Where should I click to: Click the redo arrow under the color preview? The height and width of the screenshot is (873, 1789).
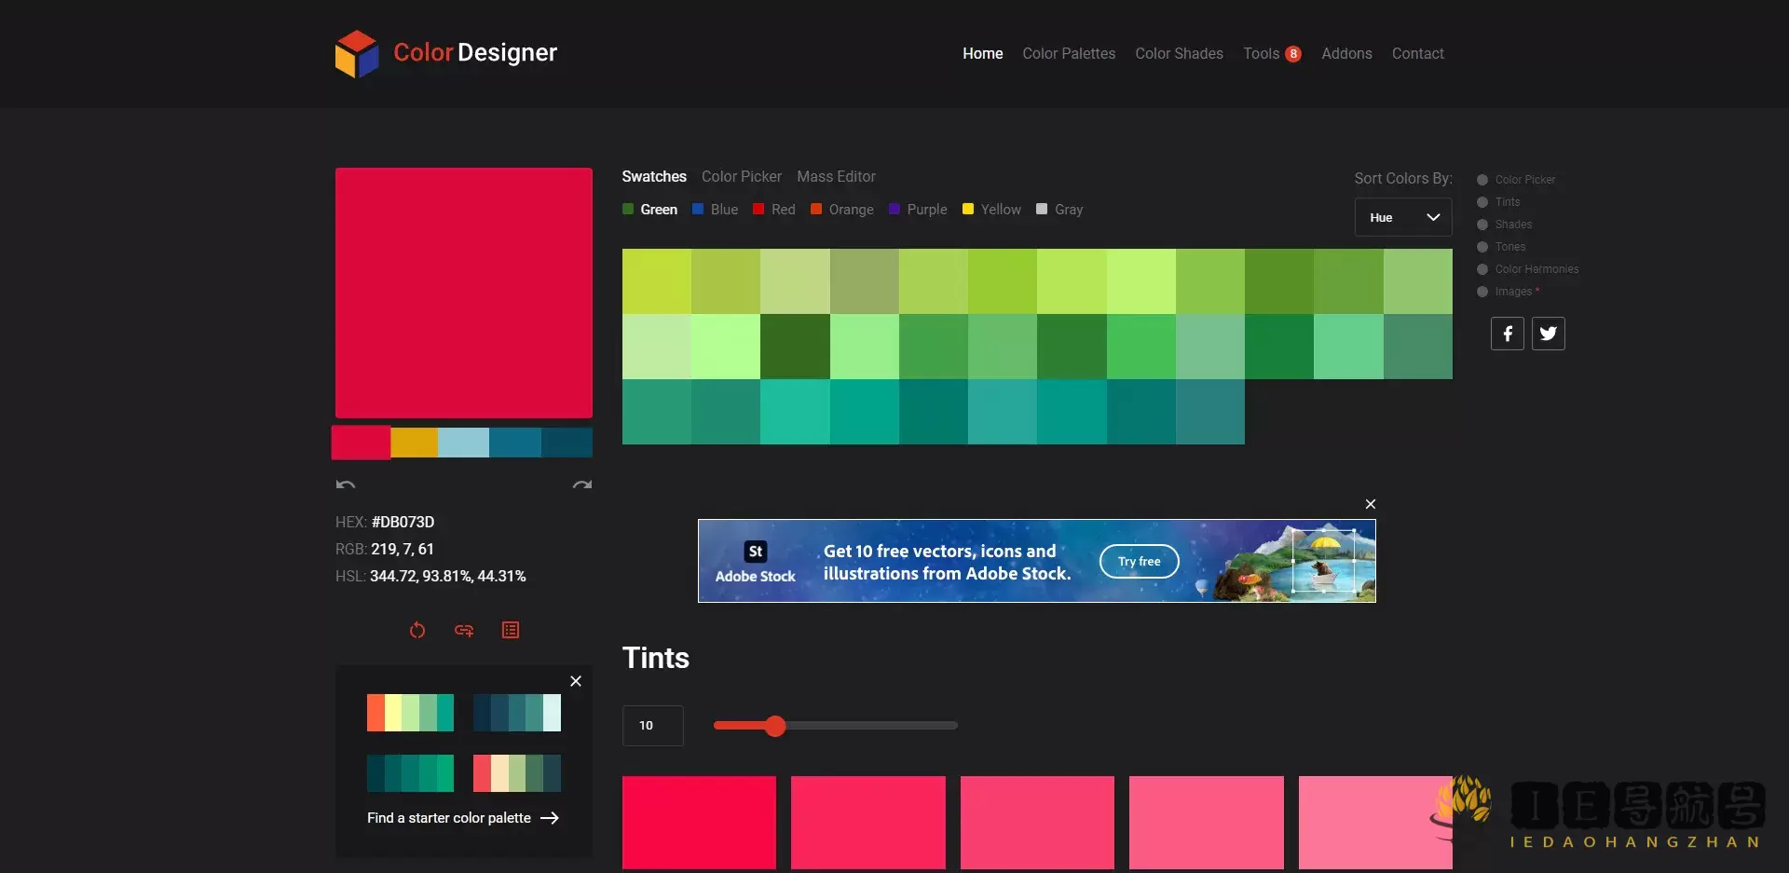tap(581, 484)
